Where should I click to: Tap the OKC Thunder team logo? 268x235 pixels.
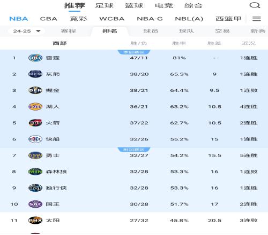pyautogui.click(x=35, y=58)
